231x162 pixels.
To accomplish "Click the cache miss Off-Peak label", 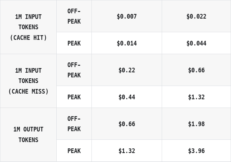I will point(74,70).
